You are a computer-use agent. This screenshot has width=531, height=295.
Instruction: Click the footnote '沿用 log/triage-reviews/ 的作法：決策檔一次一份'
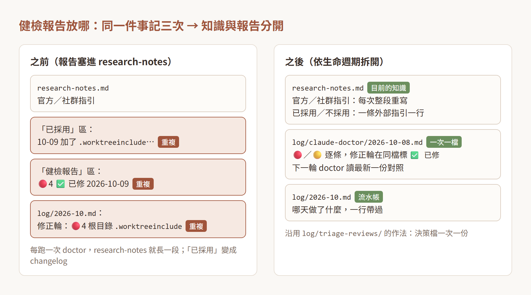pos(376,233)
